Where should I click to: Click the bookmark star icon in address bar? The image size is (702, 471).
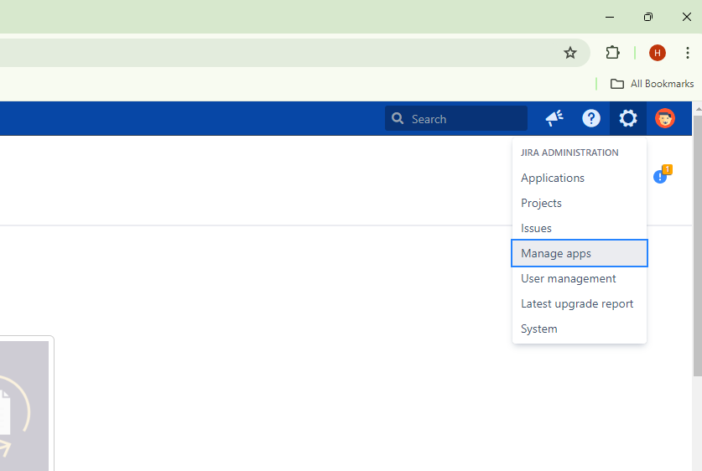(570, 53)
